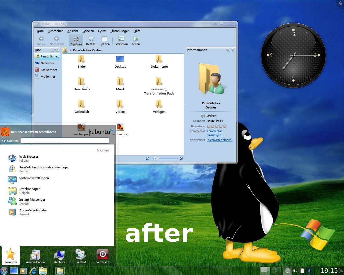Select the vorher.png thumbnail
This screenshot has height=275, width=344.
[120, 130]
